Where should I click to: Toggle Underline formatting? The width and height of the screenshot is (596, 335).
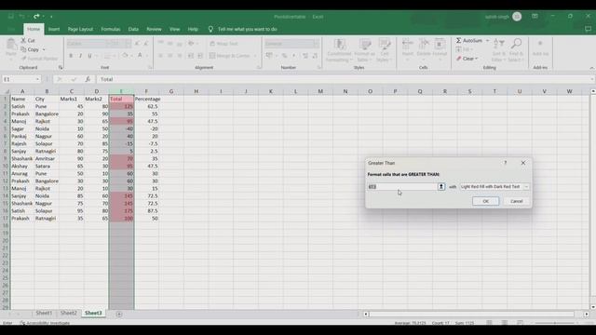click(89, 56)
